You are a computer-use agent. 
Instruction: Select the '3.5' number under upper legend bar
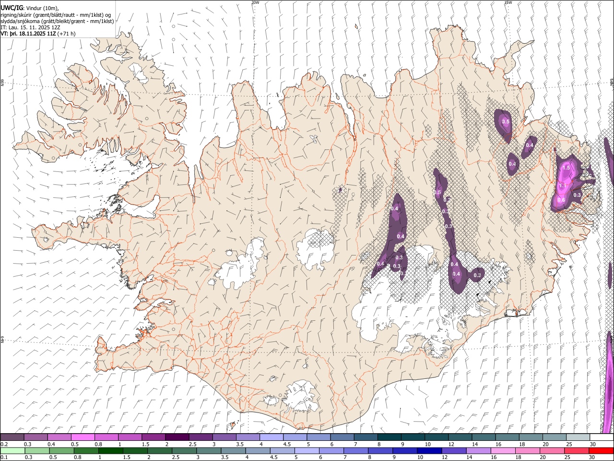[239, 444]
